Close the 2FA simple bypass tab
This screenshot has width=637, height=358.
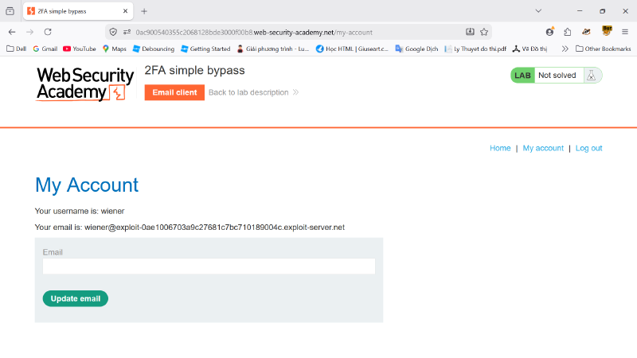click(125, 11)
